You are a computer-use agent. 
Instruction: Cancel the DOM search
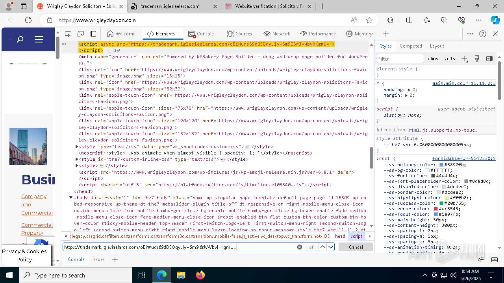[x=356, y=247]
